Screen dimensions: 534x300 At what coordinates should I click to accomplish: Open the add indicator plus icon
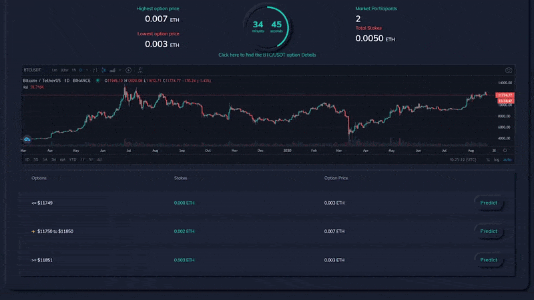[128, 70]
